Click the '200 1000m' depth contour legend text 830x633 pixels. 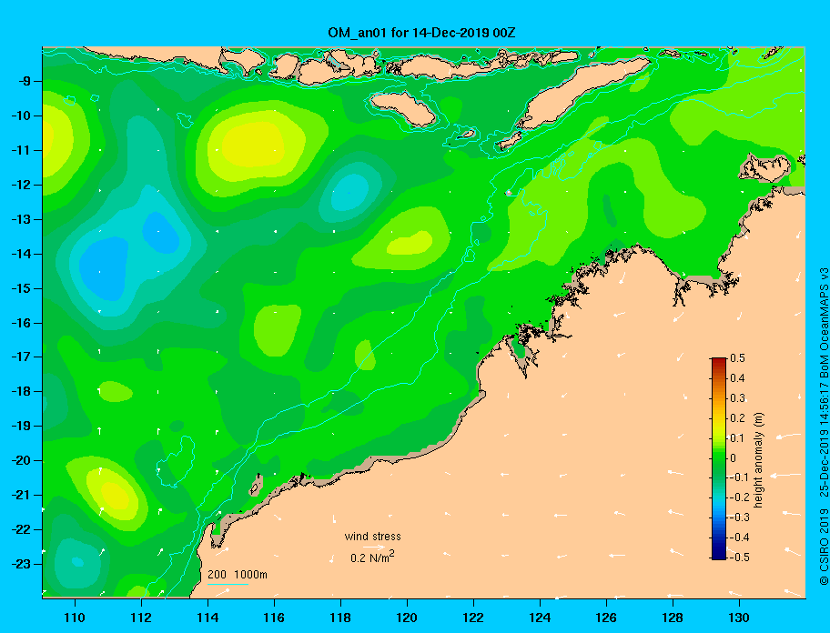pos(238,574)
